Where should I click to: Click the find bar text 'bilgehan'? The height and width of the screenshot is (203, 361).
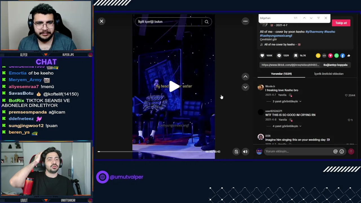(265, 18)
